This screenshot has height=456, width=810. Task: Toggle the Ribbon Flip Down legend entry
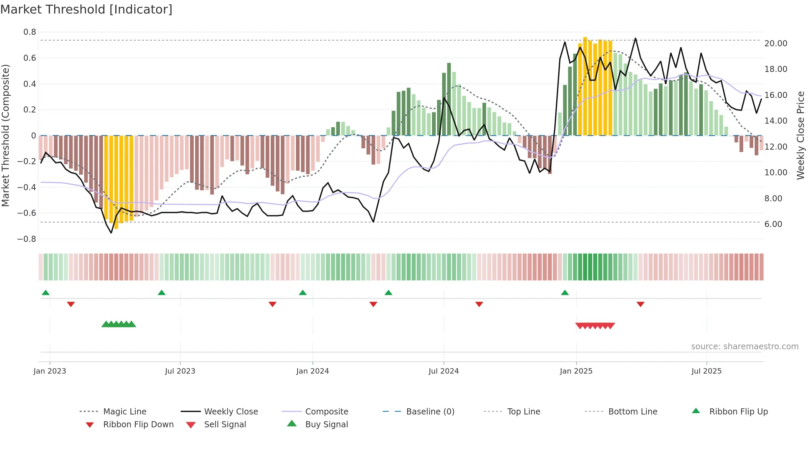pyautogui.click(x=130, y=424)
